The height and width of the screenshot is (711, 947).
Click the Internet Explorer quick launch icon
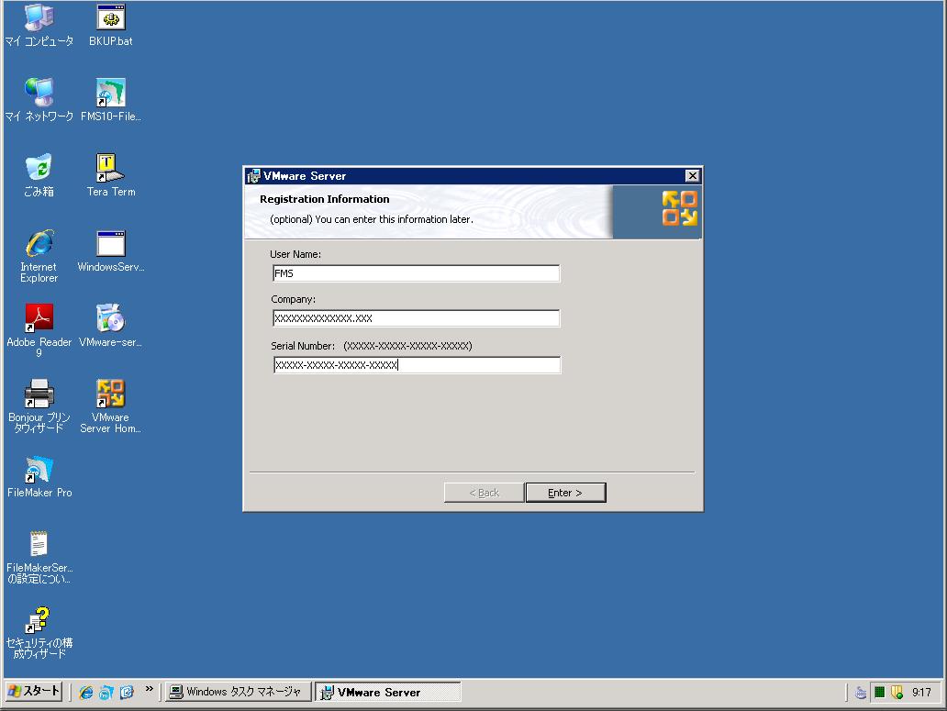click(x=86, y=693)
